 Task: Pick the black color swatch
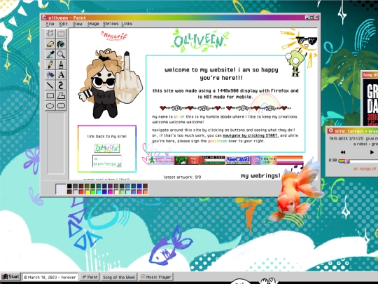coord(69,186)
